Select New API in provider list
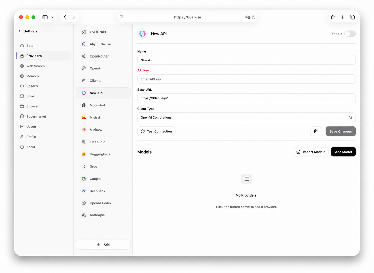 coord(103,93)
